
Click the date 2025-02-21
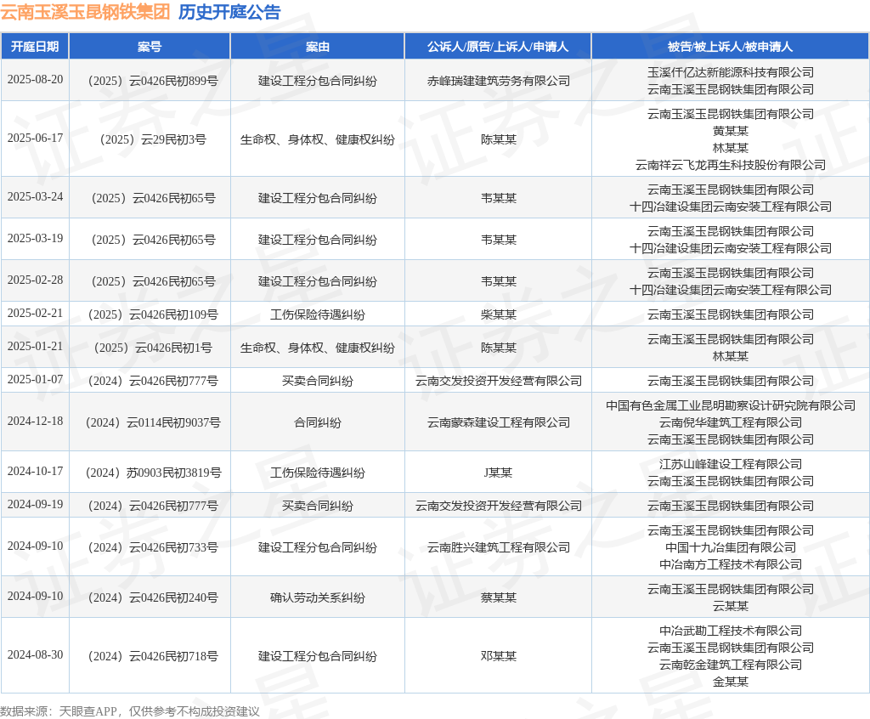(35, 313)
